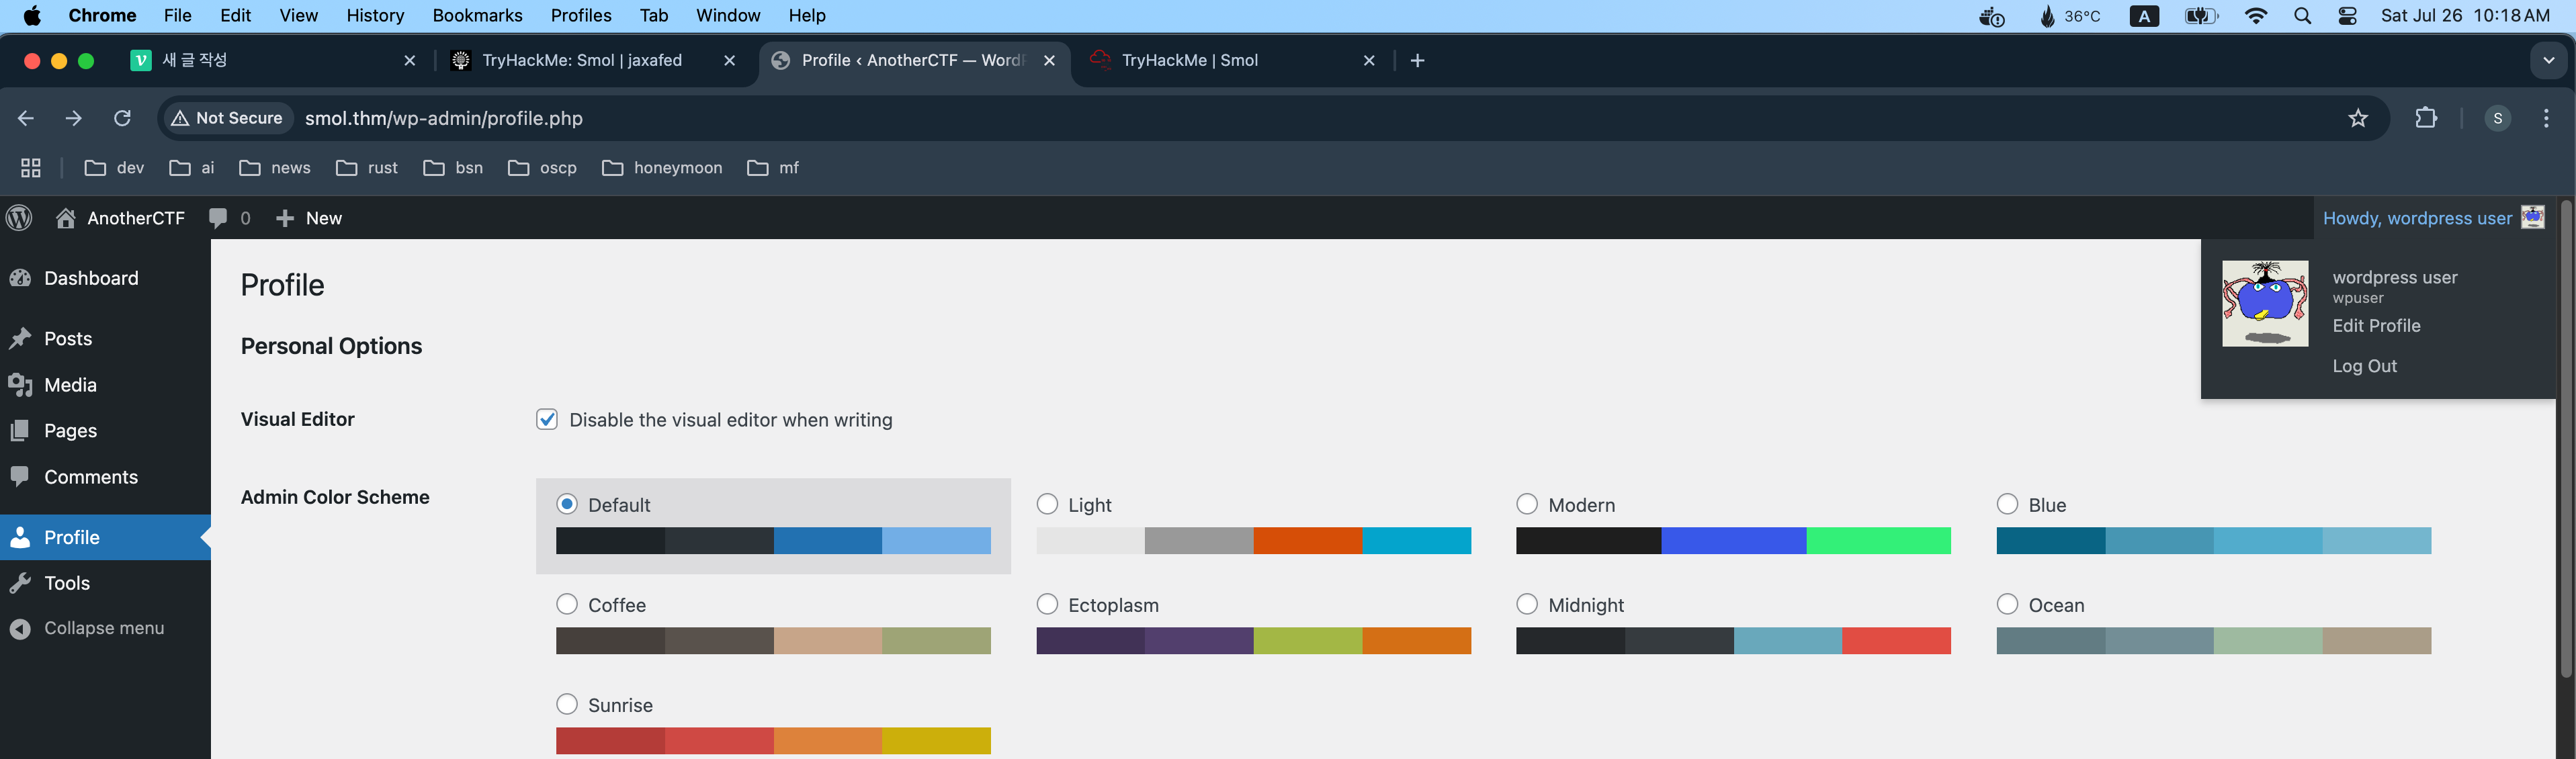2576x759 pixels.
Task: Click the Log Out link
Action: [x=2364, y=366]
